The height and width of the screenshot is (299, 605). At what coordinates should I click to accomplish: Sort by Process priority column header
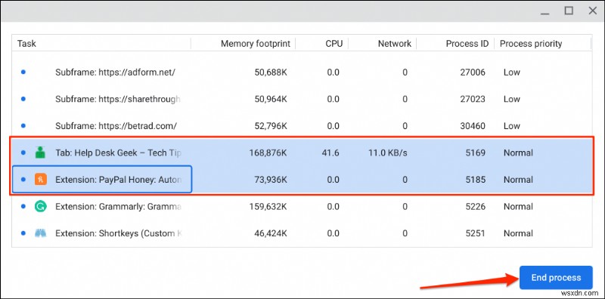click(x=531, y=44)
